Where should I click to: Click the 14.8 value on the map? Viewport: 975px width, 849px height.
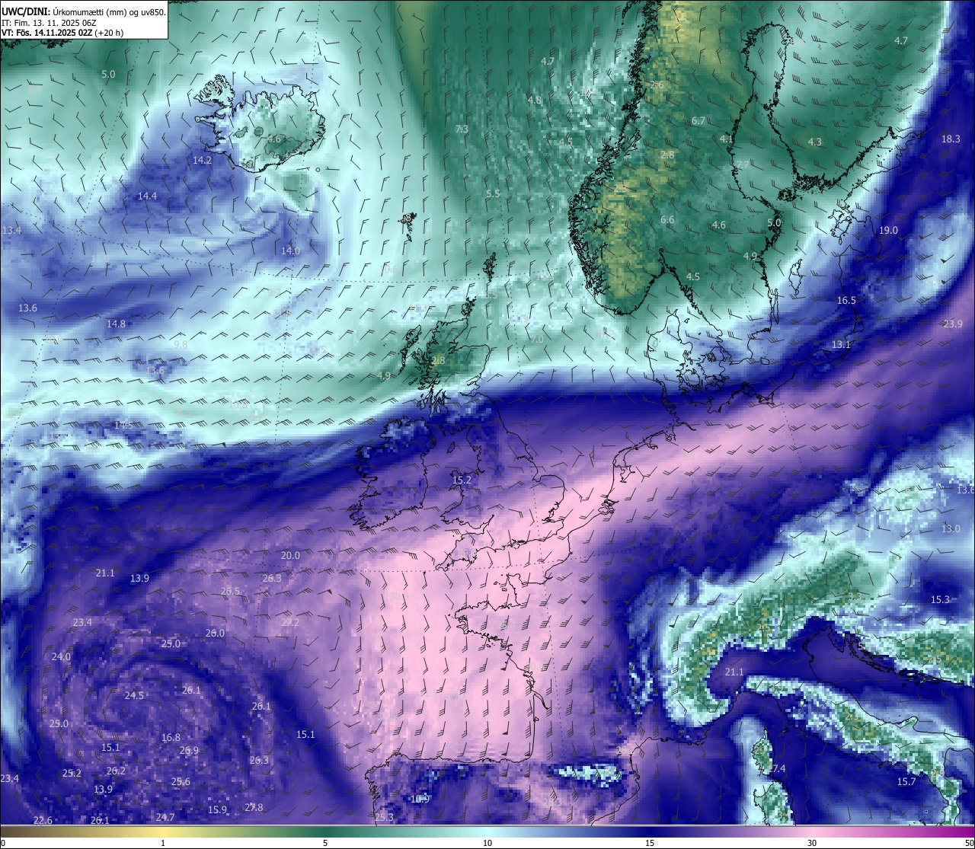(116, 324)
